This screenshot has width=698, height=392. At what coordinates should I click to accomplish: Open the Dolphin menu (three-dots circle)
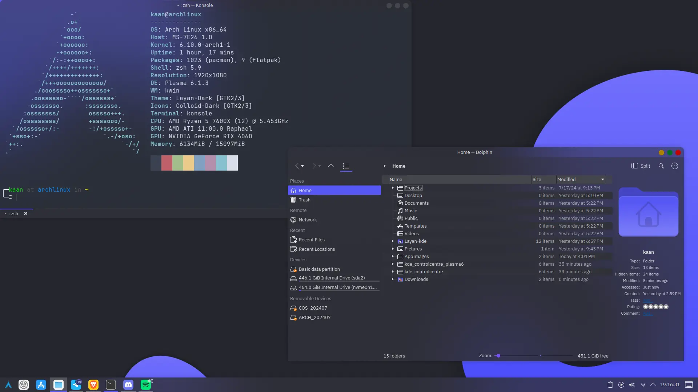pyautogui.click(x=675, y=166)
